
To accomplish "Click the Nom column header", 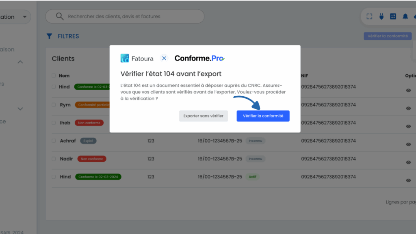I will (64, 76).
